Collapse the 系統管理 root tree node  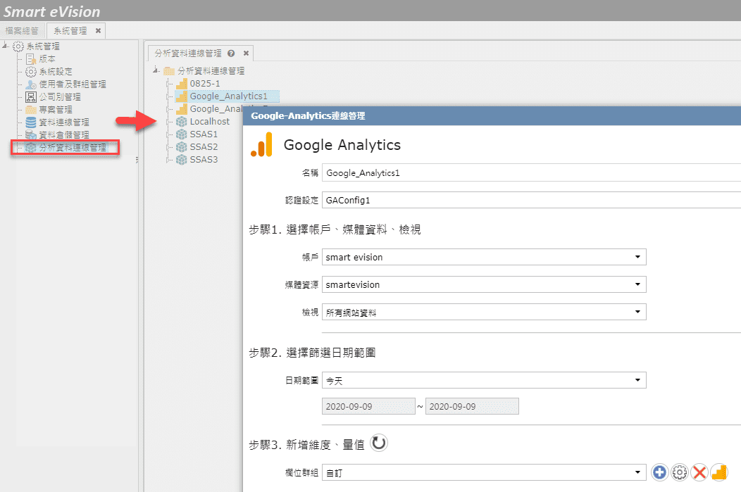5,46
